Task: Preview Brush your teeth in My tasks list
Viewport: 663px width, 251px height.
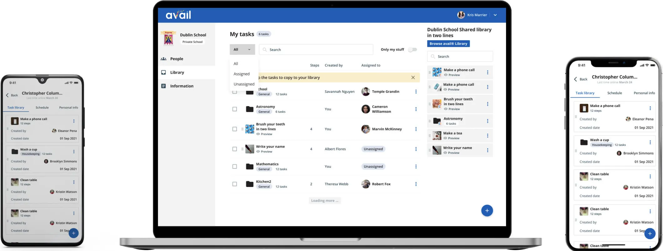Action: tap(264, 134)
